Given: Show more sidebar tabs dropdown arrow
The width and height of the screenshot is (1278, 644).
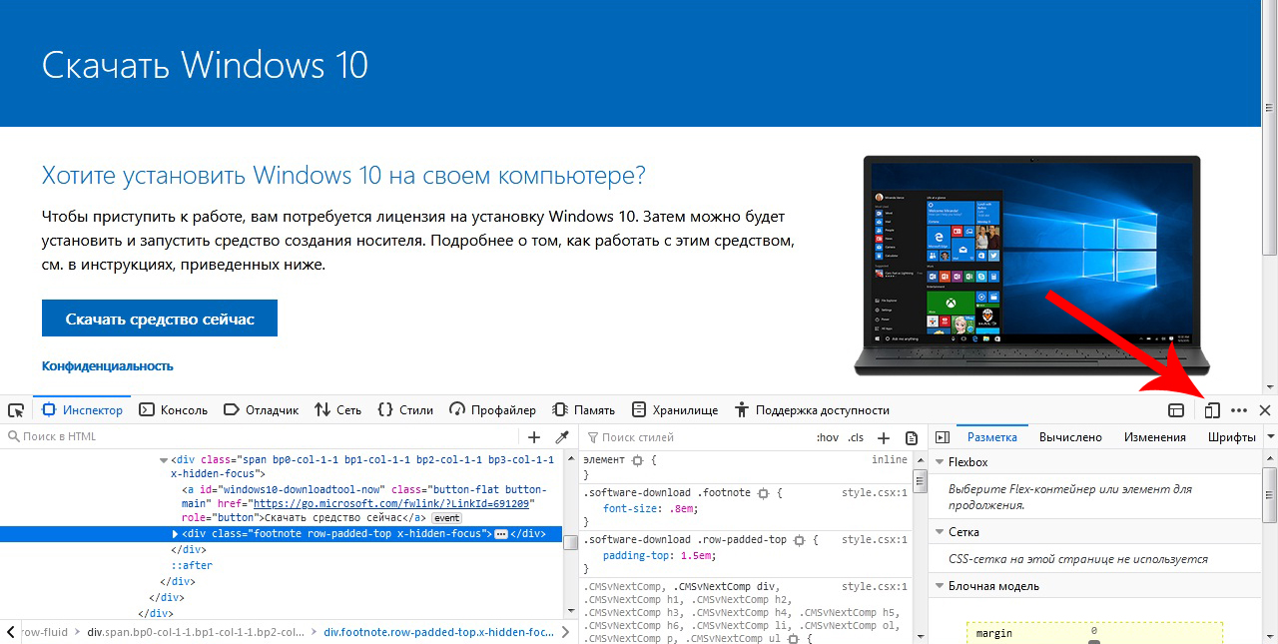Looking at the screenshot, I should click(x=1271, y=437).
